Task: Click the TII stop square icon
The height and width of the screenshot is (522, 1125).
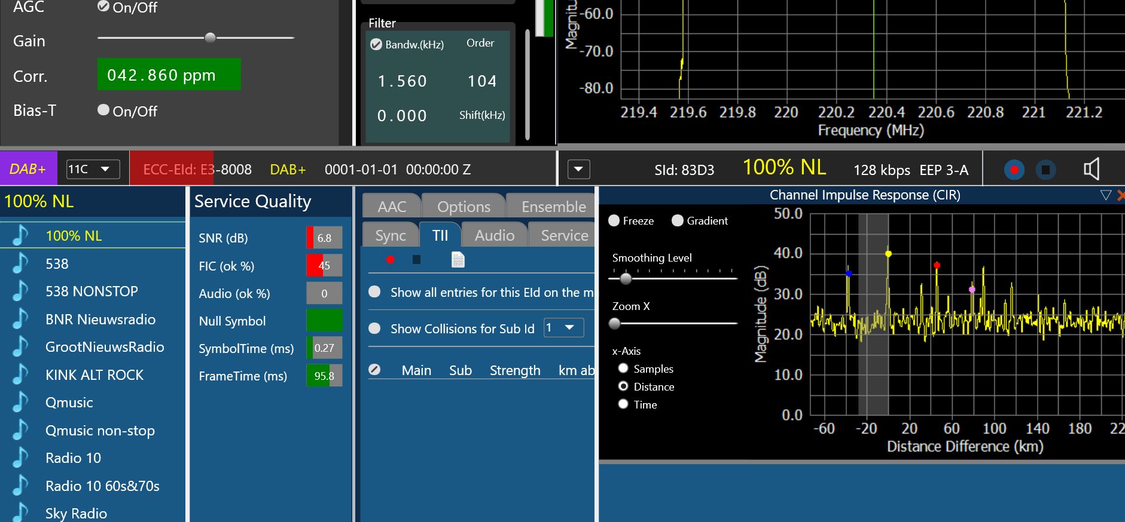Action: pos(417,260)
